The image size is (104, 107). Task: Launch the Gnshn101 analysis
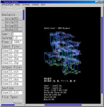pyautogui.click(x=12, y=29)
